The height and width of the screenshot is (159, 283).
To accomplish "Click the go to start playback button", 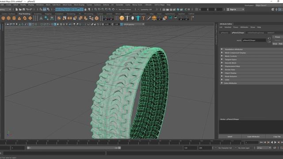I will [x=261, y=142].
